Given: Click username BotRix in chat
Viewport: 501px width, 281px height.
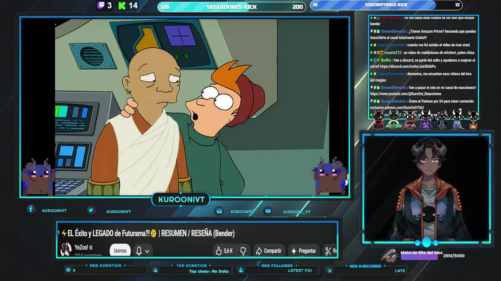Looking at the screenshot, I should pos(386,60).
